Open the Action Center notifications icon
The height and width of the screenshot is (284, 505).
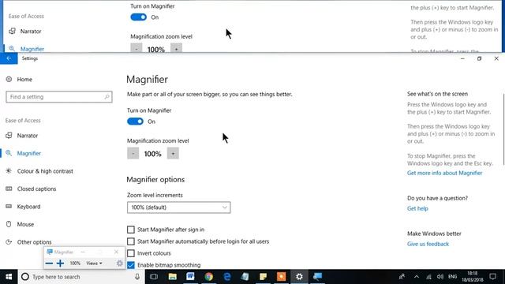pyautogui.click(x=492, y=277)
